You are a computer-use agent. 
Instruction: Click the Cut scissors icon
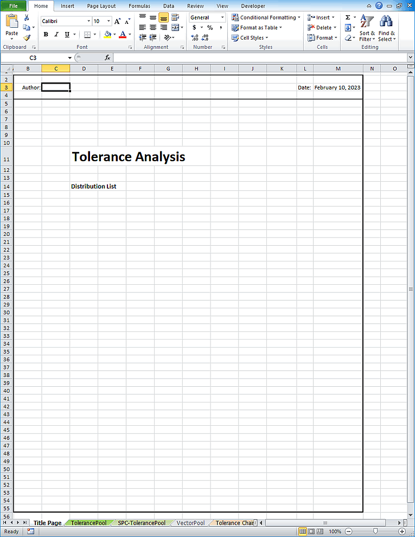pyautogui.click(x=27, y=17)
